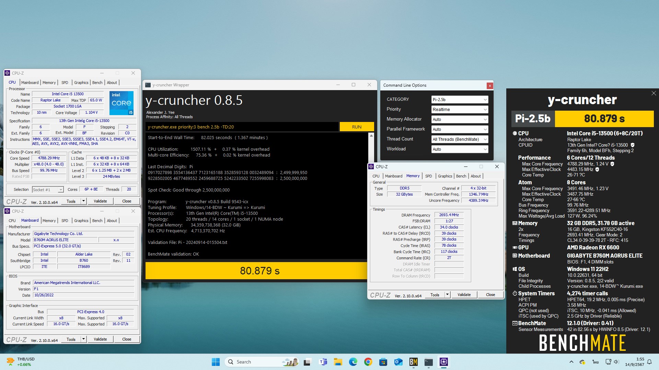Click the CAS# Latency value 34.0 clocks
659x370 pixels.
pos(449,227)
